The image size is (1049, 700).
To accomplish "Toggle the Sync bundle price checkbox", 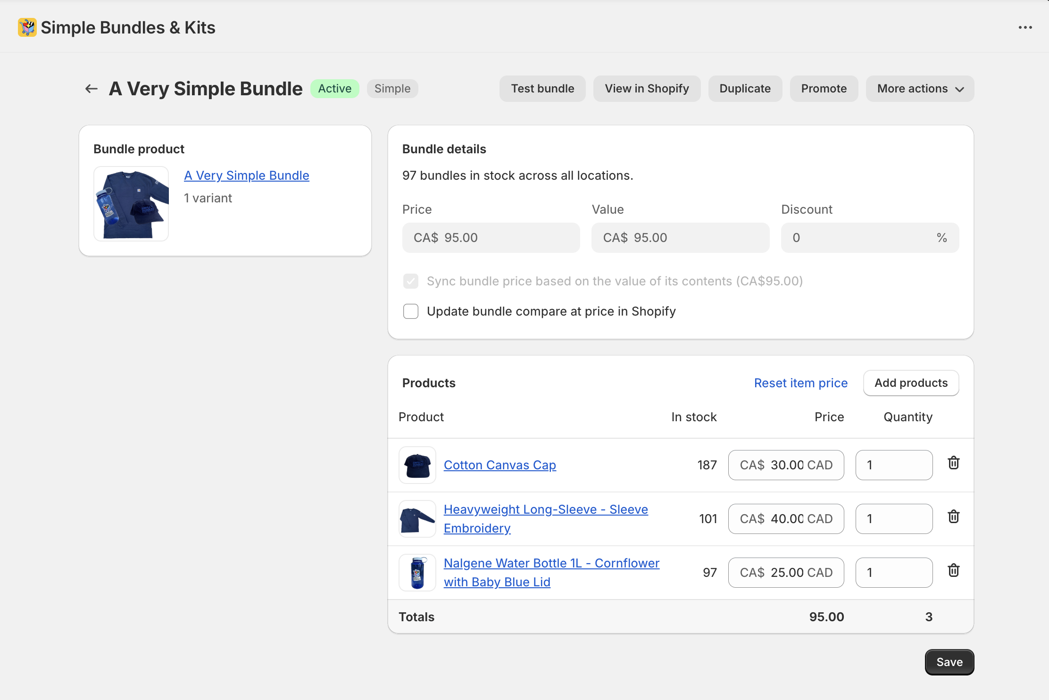I will (411, 281).
